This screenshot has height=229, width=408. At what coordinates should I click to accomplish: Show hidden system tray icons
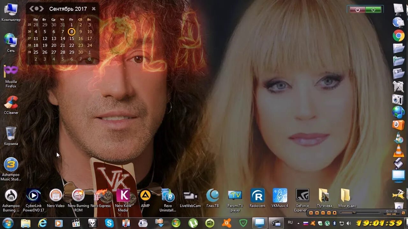(x=299, y=223)
